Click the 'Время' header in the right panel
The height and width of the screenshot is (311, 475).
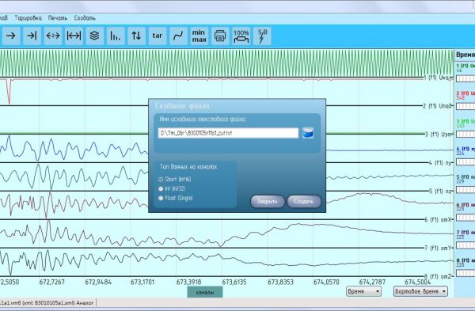(465, 55)
